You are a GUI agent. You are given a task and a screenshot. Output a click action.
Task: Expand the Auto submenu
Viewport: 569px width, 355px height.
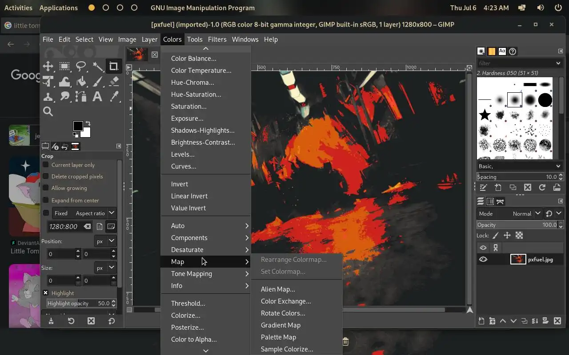(206, 226)
